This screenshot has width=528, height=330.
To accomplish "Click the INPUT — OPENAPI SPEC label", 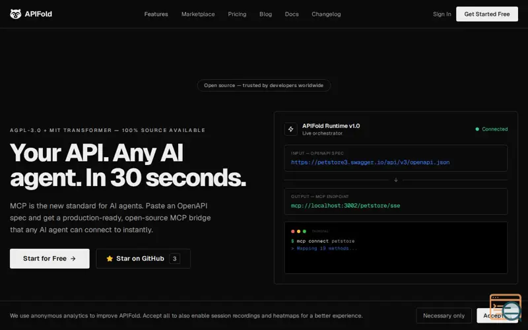I will (x=317, y=153).
